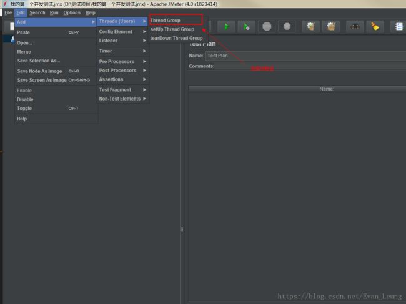Screen dimensions: 406x304
Task: Select Save Node As Image entry
Action: [x=56, y=71]
